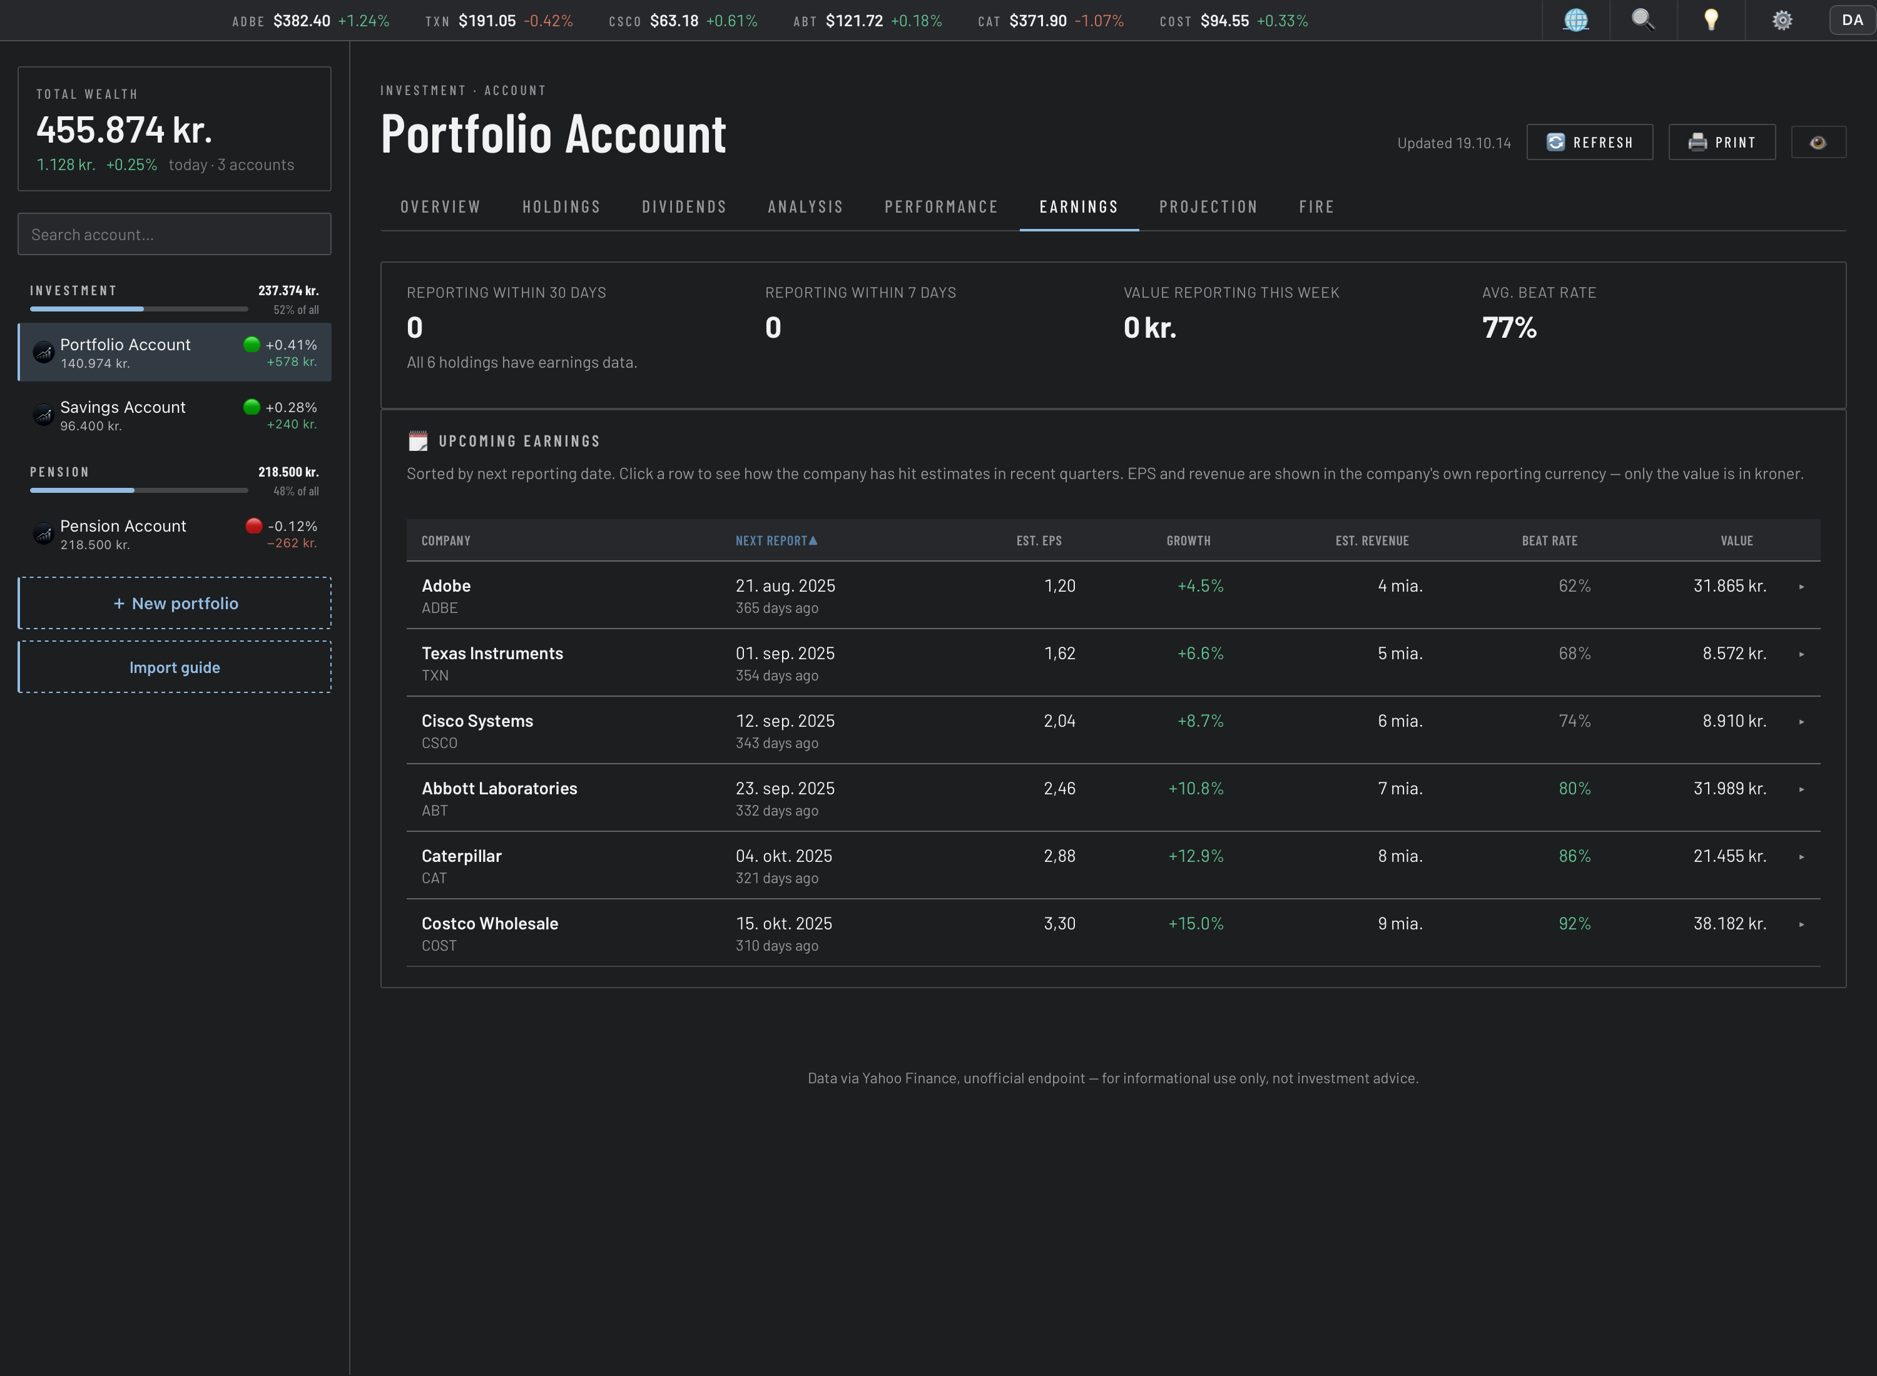
Task: Open the gear settings icon
Action: (x=1782, y=20)
